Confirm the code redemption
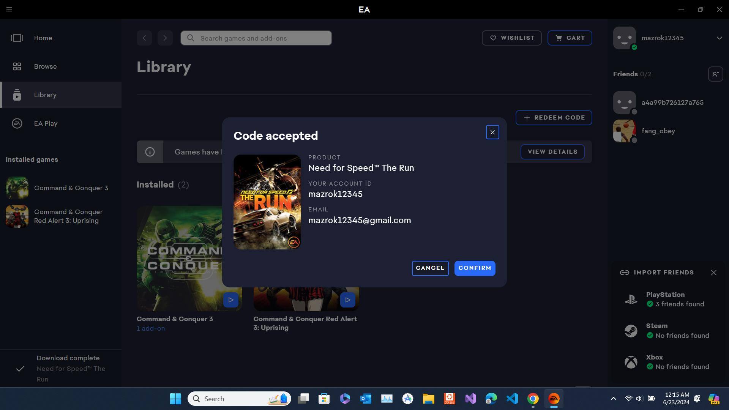Screen dimensions: 729x410 475,268
